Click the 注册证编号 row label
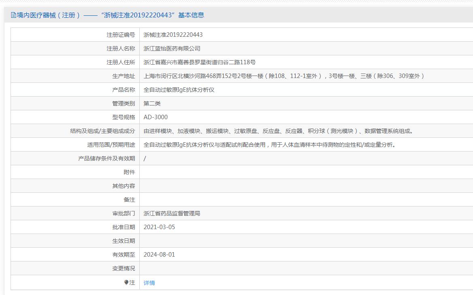Image resolution: width=473 pixels, height=295 pixels. coord(121,35)
